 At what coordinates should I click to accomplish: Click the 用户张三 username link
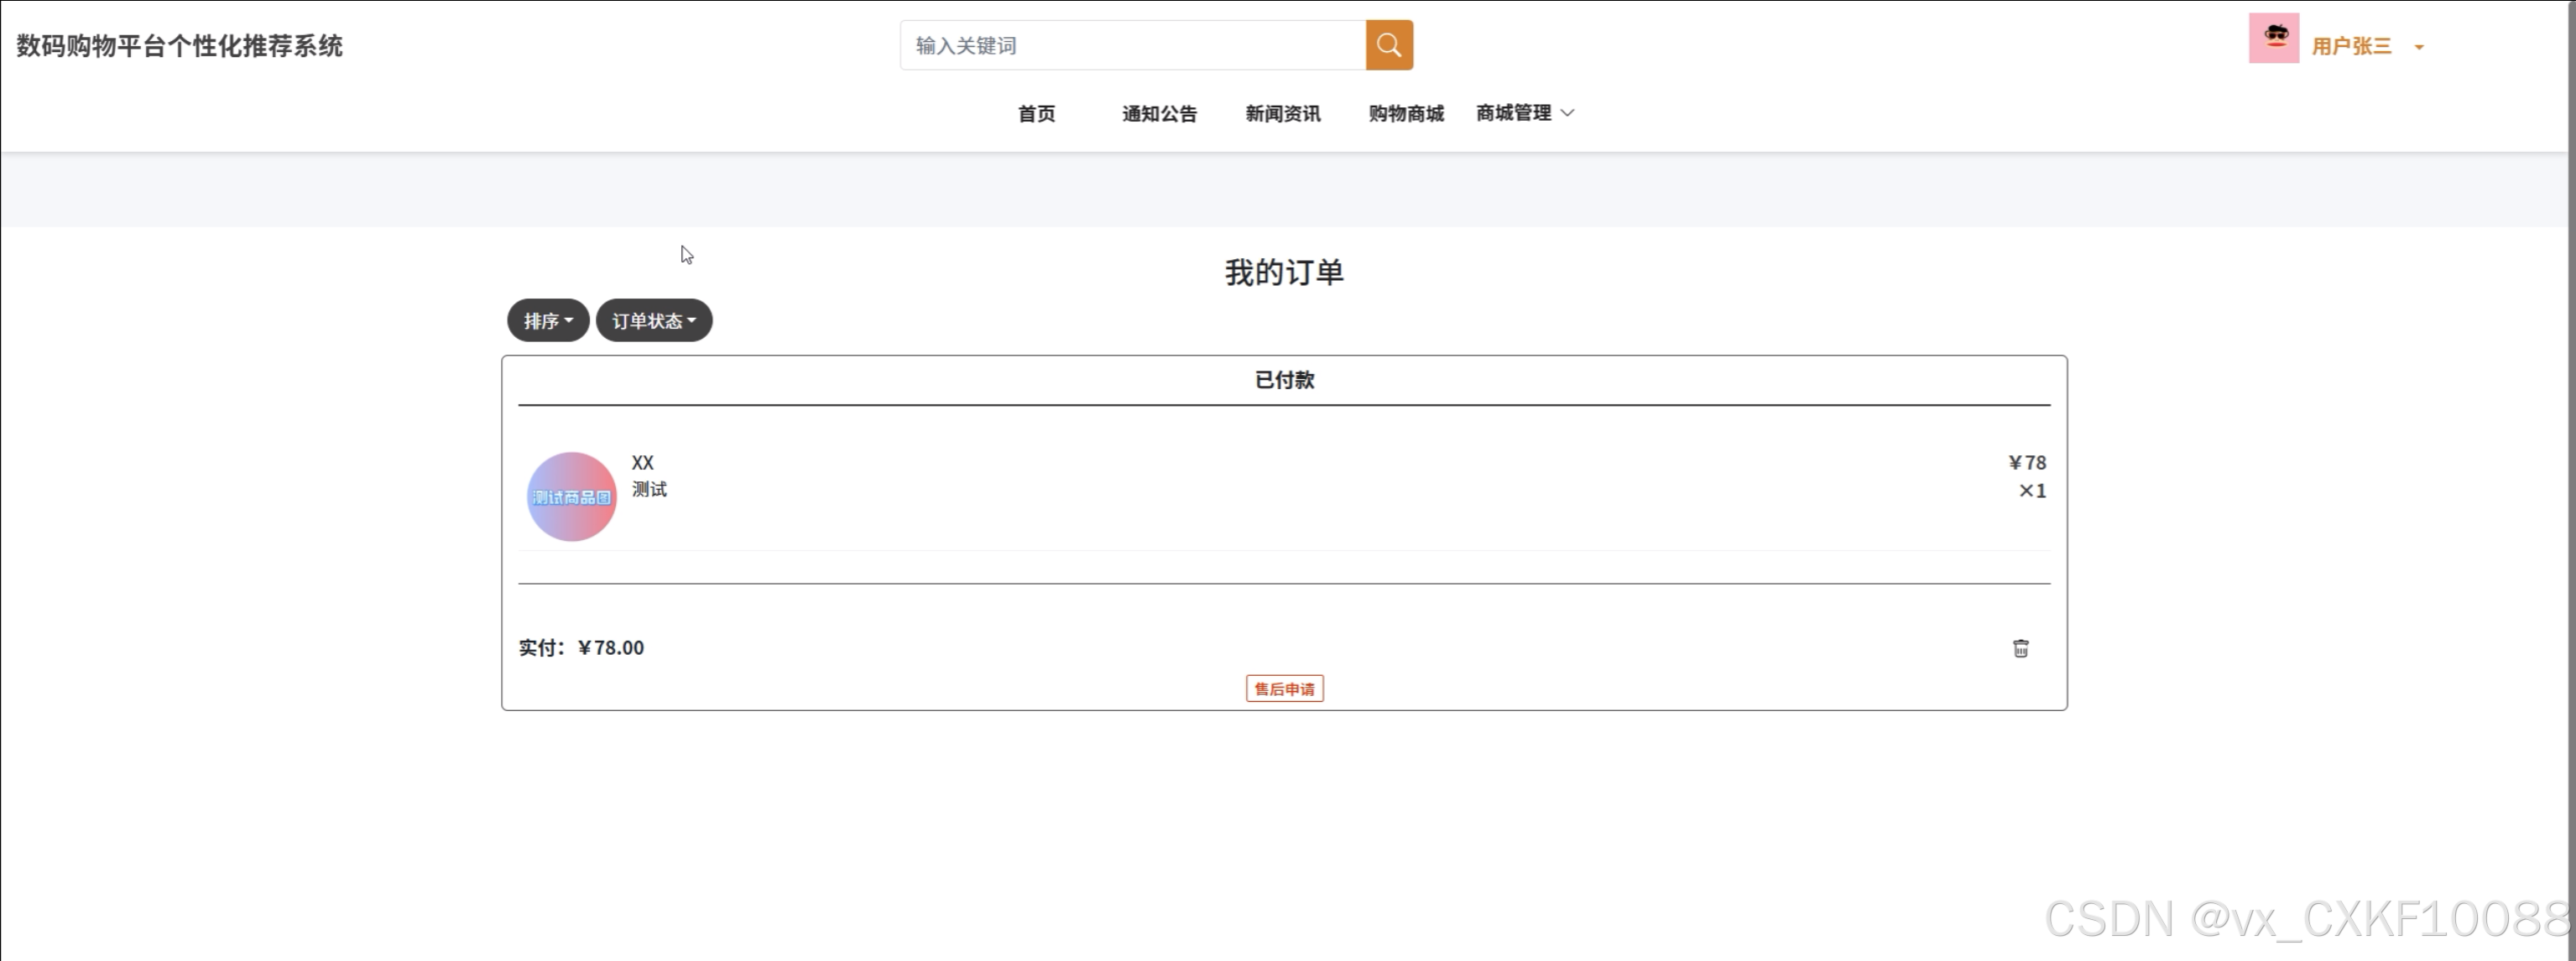(2351, 46)
